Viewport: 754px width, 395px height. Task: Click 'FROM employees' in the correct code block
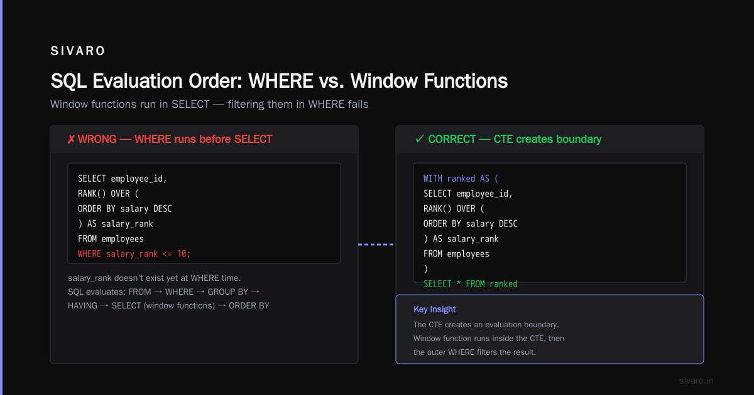click(x=456, y=254)
